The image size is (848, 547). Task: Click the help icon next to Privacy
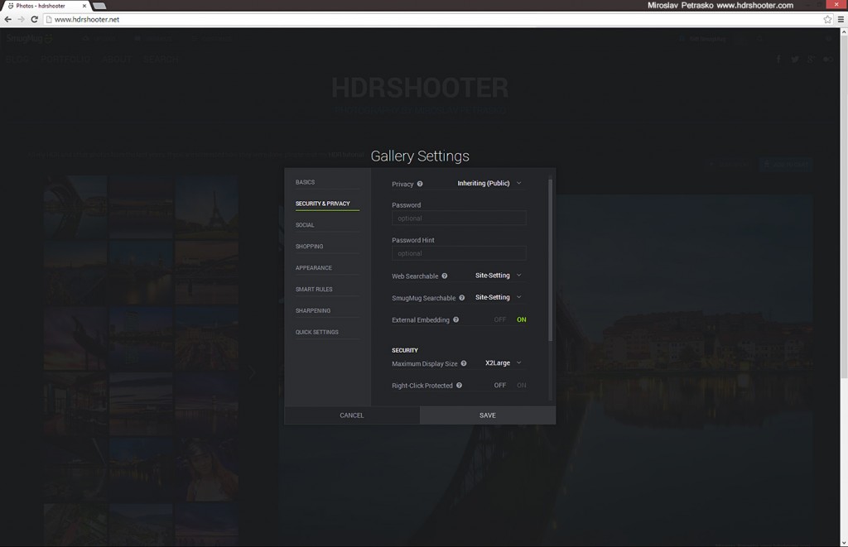(420, 184)
